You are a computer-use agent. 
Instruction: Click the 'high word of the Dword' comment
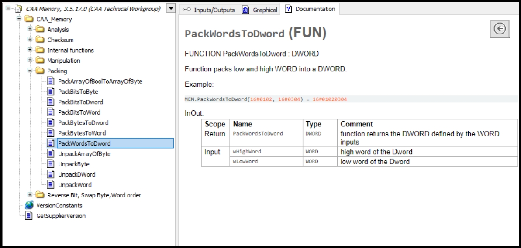(x=376, y=152)
